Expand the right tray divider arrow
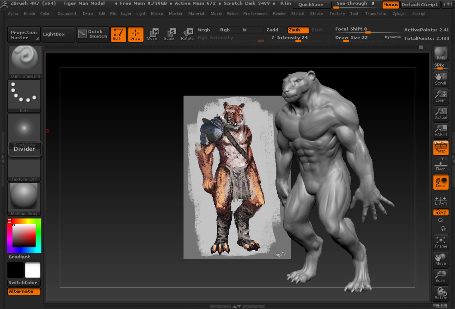This screenshot has height=309, width=455. (x=453, y=159)
